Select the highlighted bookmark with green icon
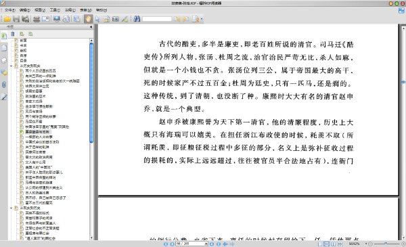This screenshot has width=406, height=247. (x=37, y=132)
